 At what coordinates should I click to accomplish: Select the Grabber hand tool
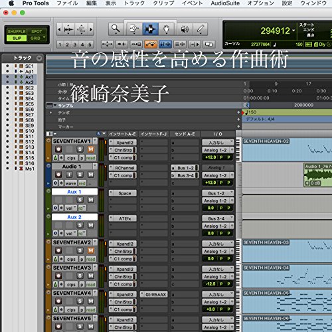166,29
